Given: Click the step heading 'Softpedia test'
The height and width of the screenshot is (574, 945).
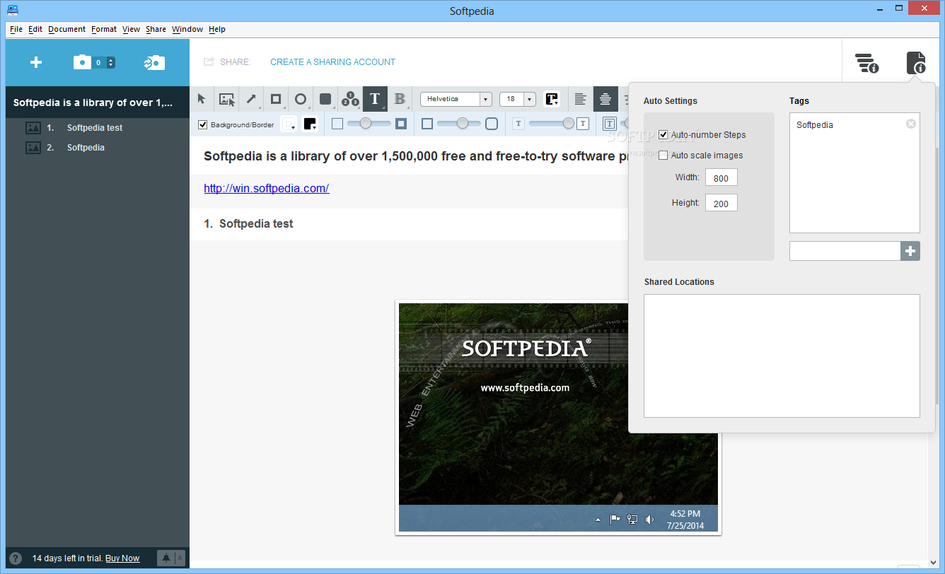Looking at the screenshot, I should [256, 224].
